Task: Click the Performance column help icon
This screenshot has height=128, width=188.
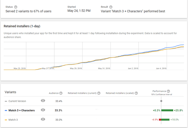Action: (x=168, y=91)
